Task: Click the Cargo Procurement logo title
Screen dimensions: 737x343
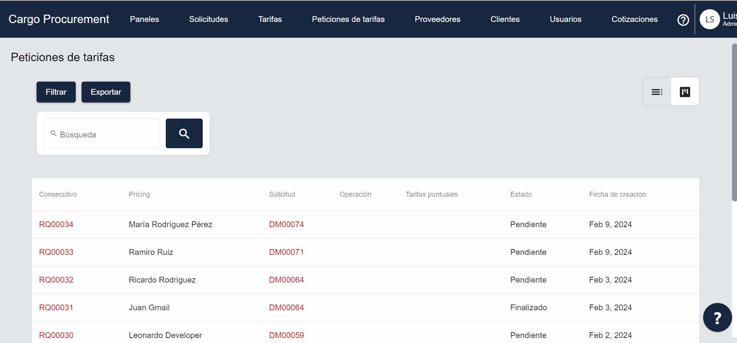Action: [x=59, y=19]
